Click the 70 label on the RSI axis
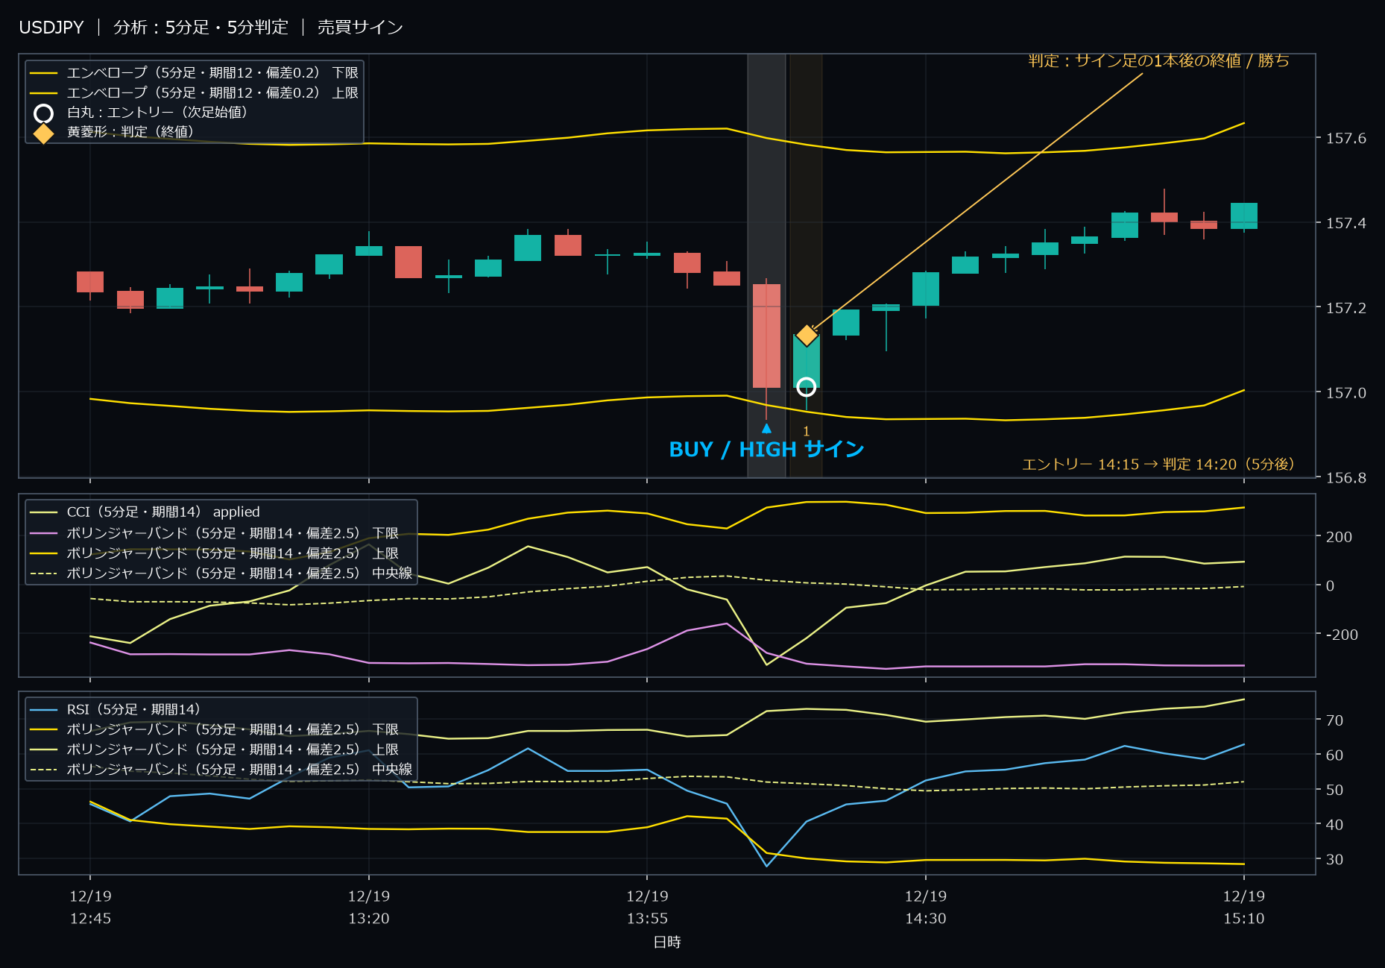Image resolution: width=1385 pixels, height=968 pixels. tap(1334, 720)
